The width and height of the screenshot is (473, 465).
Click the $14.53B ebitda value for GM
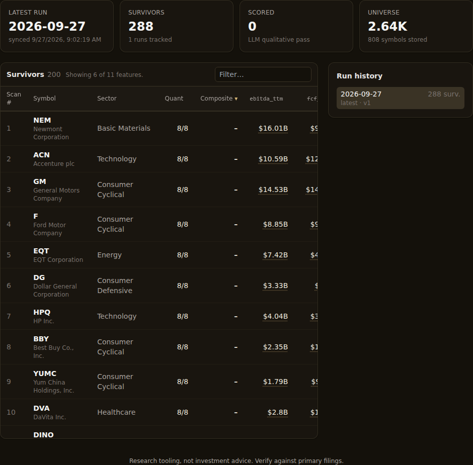click(x=273, y=190)
